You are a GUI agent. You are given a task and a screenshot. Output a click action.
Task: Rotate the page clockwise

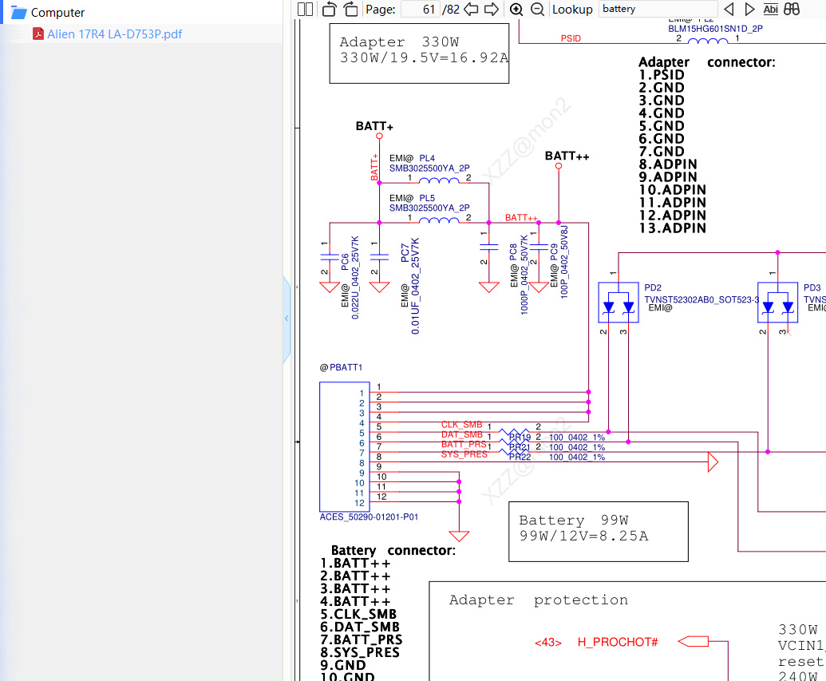(351, 9)
